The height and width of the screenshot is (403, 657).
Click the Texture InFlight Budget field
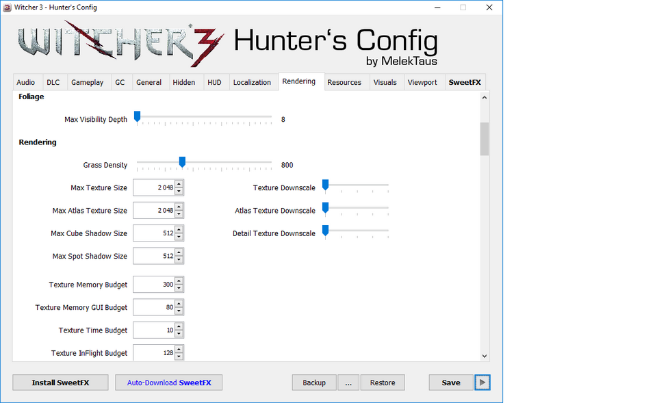click(x=154, y=353)
